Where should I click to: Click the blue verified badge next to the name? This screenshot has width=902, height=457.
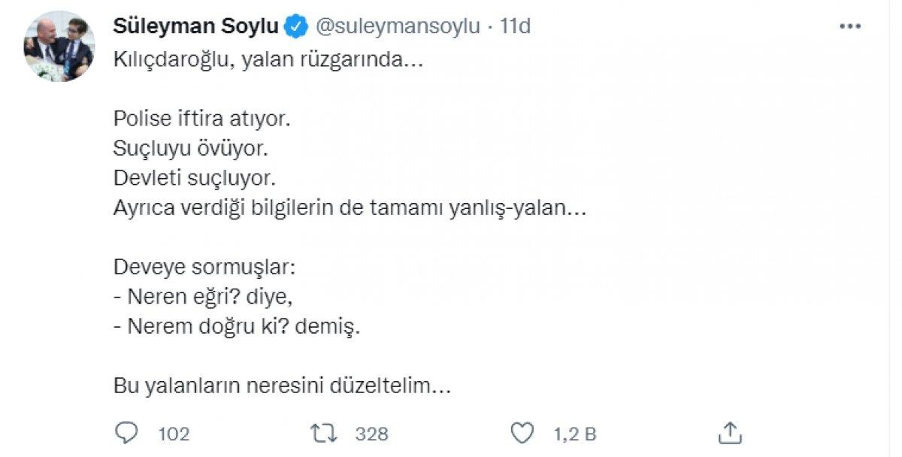click(x=294, y=24)
